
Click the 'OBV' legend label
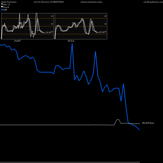point(5,10)
